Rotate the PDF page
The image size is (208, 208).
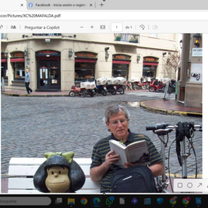(x=142, y=27)
